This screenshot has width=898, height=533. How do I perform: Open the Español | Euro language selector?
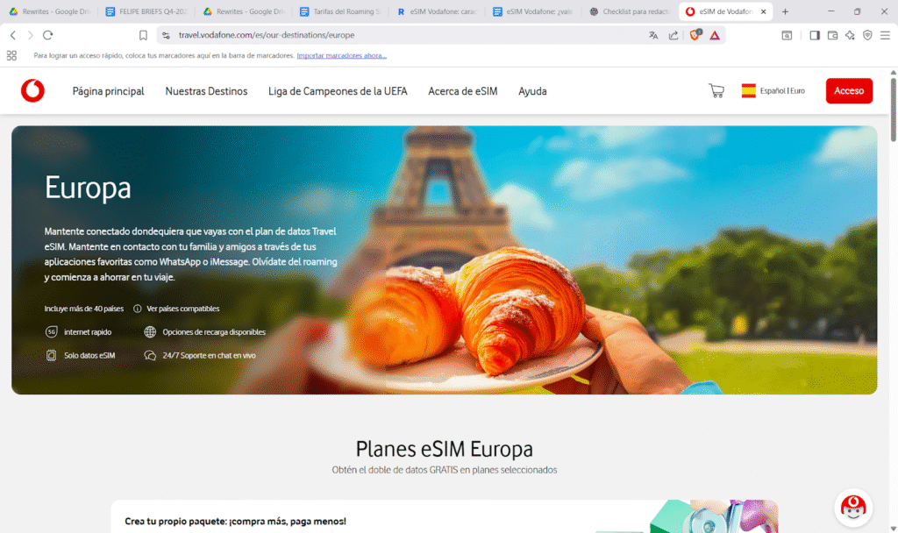pyautogui.click(x=773, y=90)
